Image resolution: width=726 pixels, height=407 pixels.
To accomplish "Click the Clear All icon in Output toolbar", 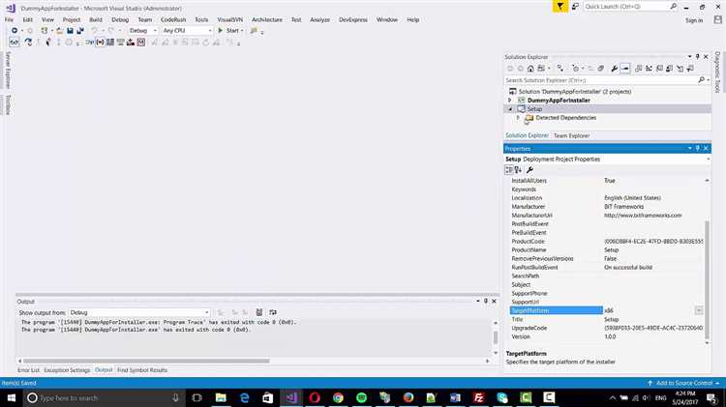I will pos(259,312).
